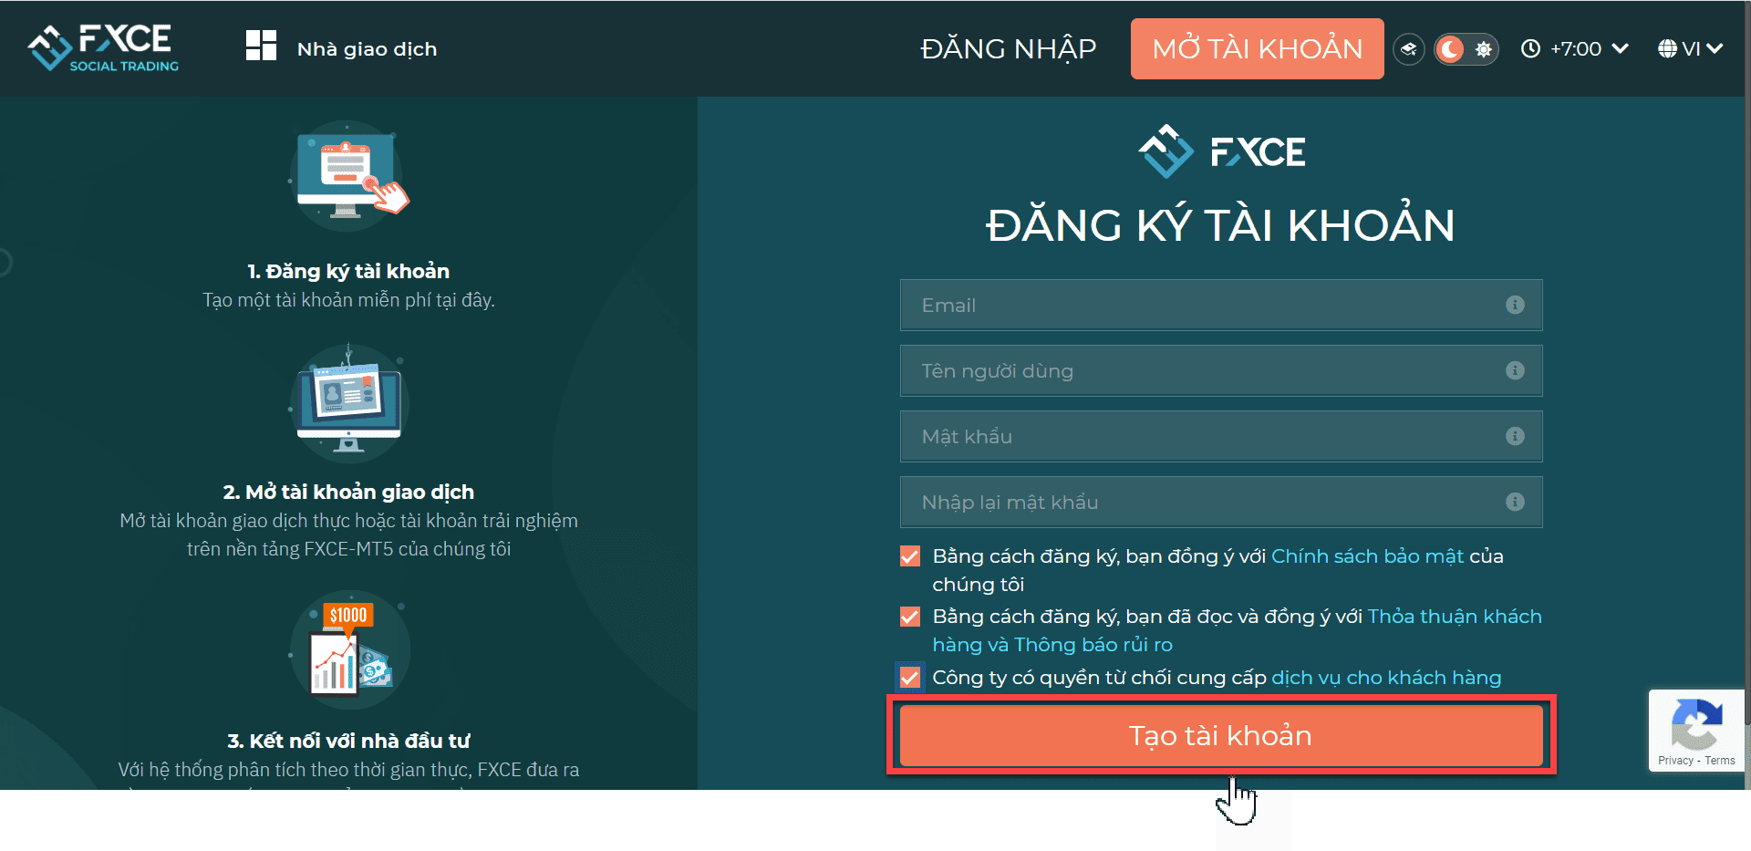Viewport: 1751px width, 851px height.
Task: Toggle dark mode moon switch
Action: pyautogui.click(x=1450, y=49)
